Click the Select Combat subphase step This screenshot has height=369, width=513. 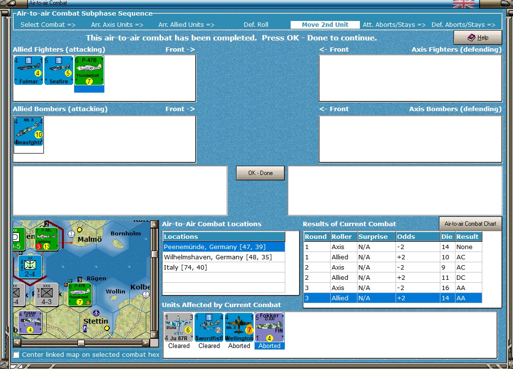(48, 24)
